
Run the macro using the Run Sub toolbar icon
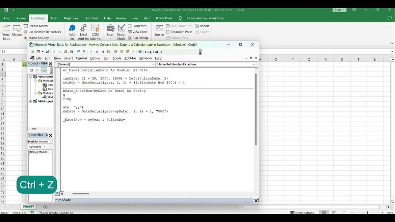[x=91, y=51]
